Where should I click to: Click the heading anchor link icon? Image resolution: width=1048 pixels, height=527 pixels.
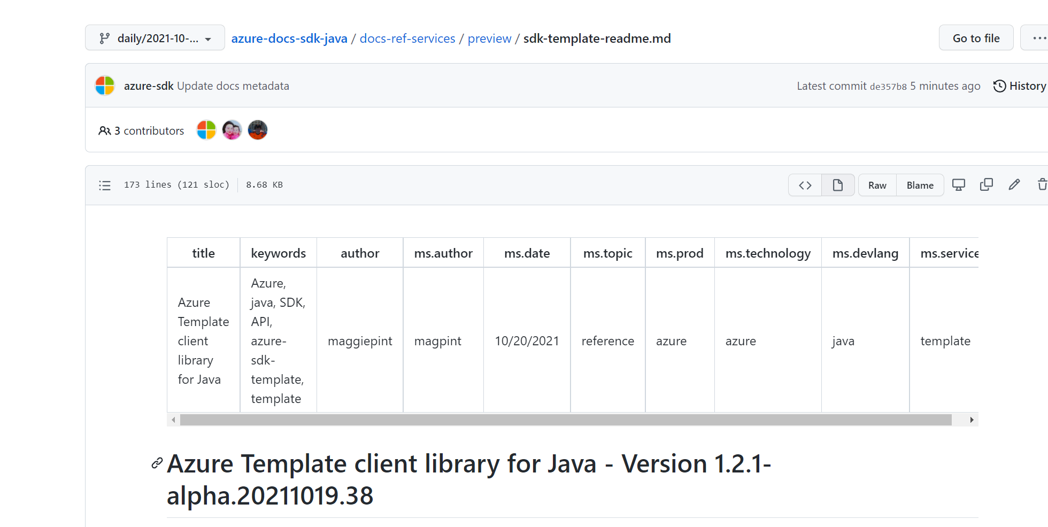pos(157,463)
